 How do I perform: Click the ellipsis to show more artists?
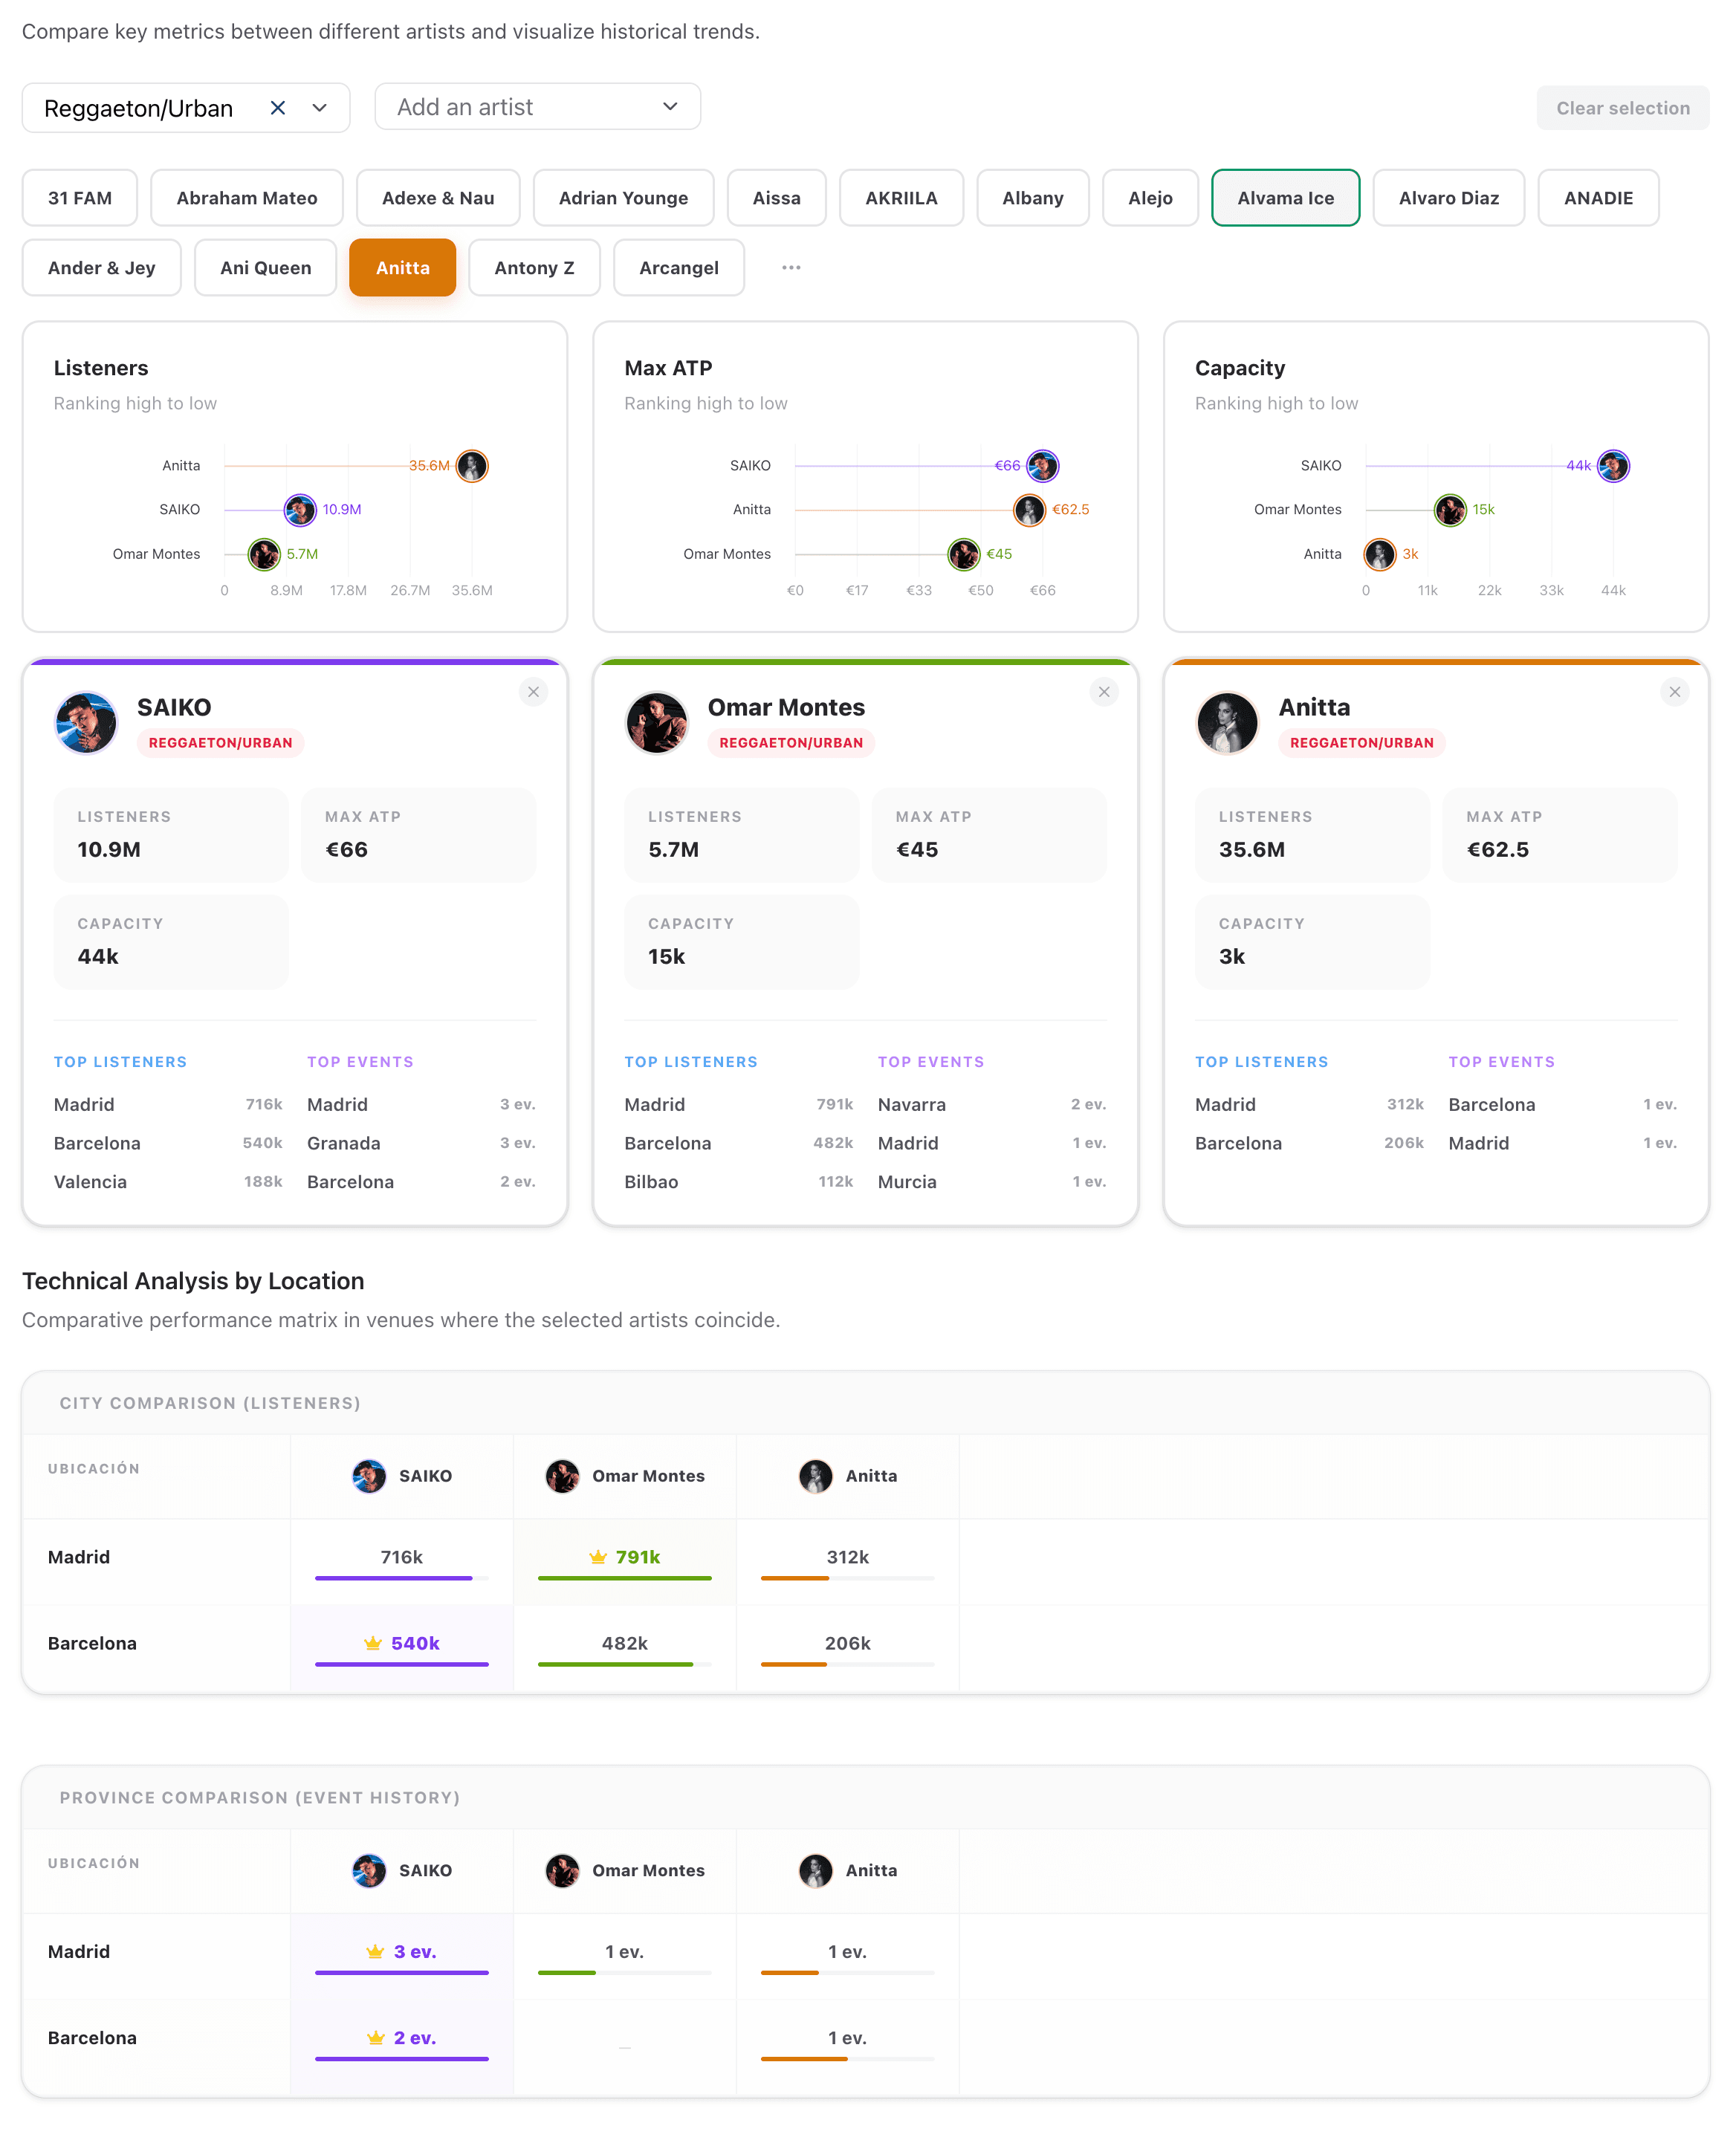coord(791,268)
